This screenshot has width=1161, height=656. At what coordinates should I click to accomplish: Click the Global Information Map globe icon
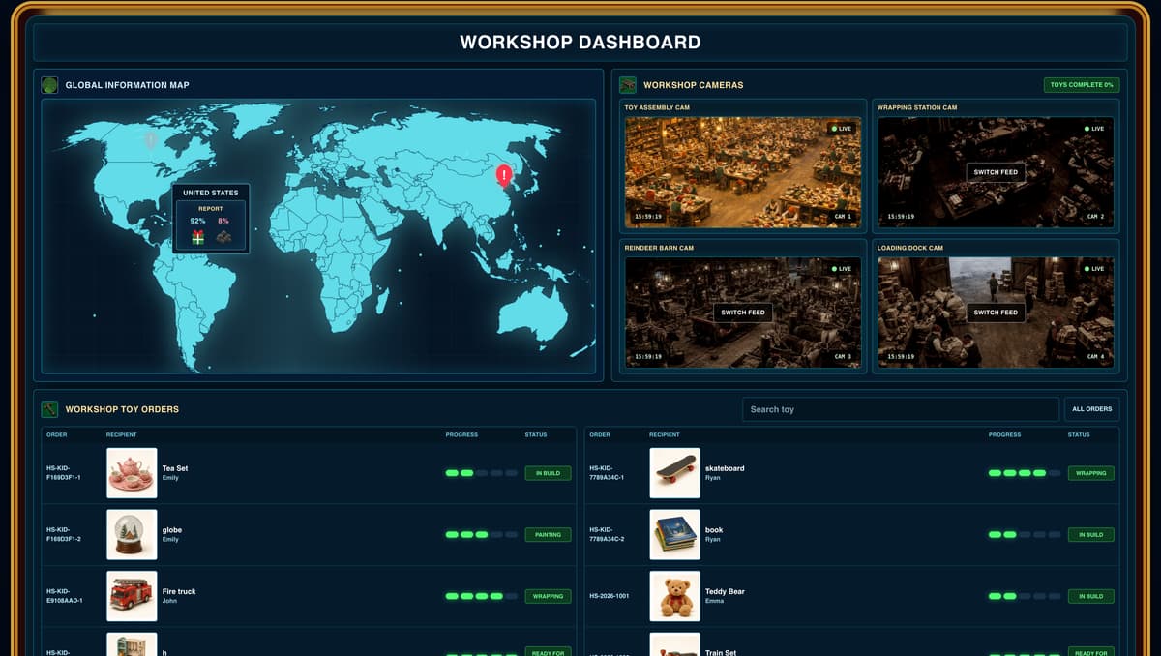point(49,85)
